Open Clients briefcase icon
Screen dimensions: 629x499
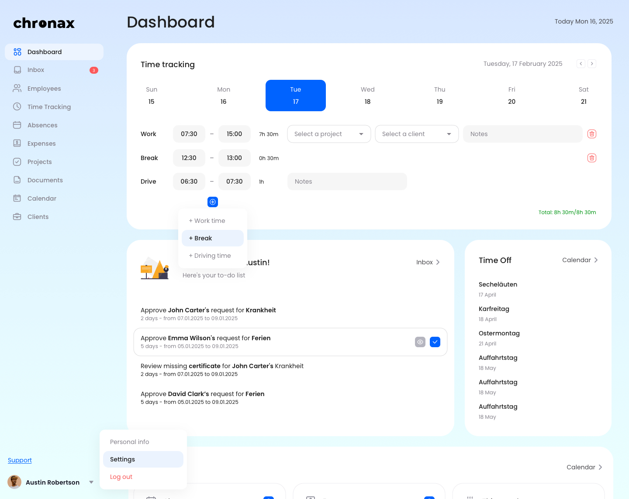pos(17,217)
